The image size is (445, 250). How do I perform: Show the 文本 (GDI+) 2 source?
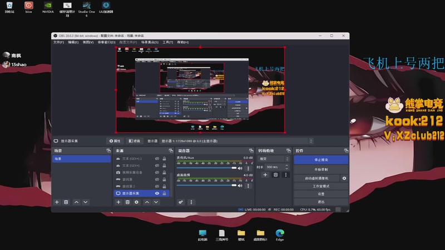(157, 159)
